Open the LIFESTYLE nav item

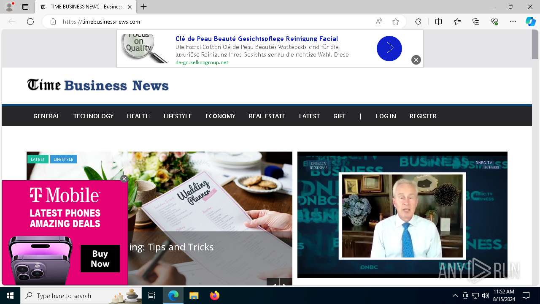tap(178, 116)
